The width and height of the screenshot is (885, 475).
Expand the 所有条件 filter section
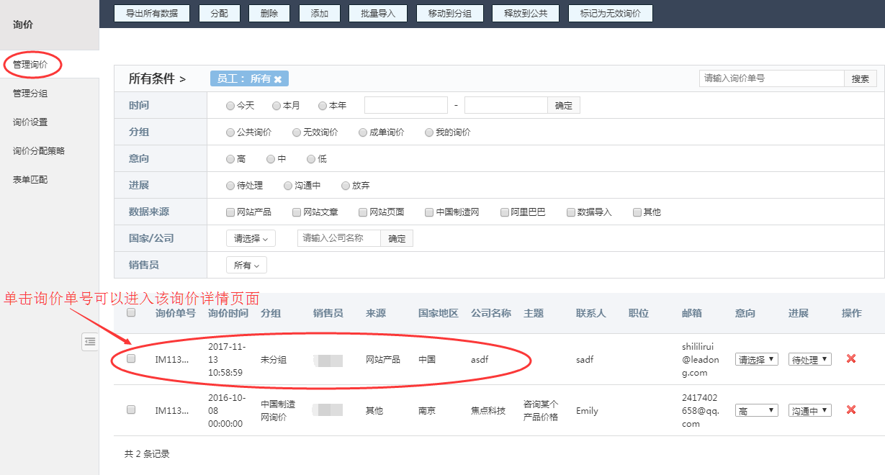(153, 78)
